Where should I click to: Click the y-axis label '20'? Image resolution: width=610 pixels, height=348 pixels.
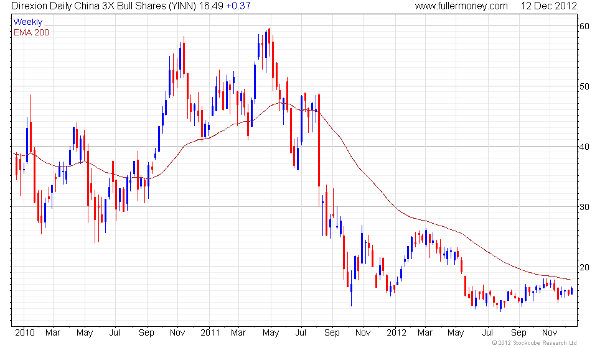pos(584,267)
